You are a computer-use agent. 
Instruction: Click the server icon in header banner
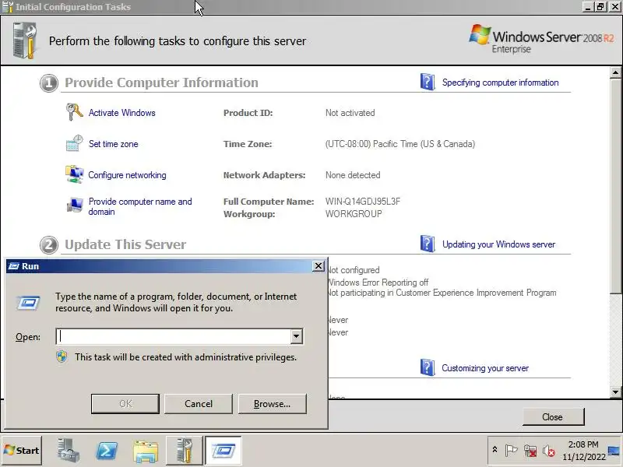point(25,40)
